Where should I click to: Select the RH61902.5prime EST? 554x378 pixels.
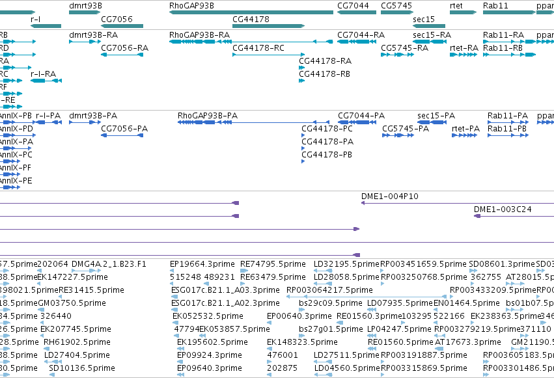click(x=47, y=349)
